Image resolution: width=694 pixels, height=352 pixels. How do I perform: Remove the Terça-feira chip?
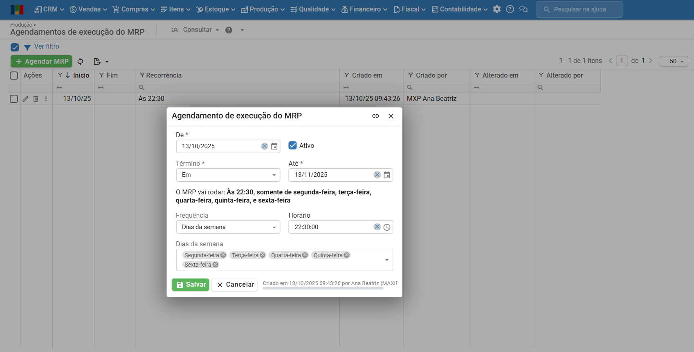pyautogui.click(x=263, y=255)
